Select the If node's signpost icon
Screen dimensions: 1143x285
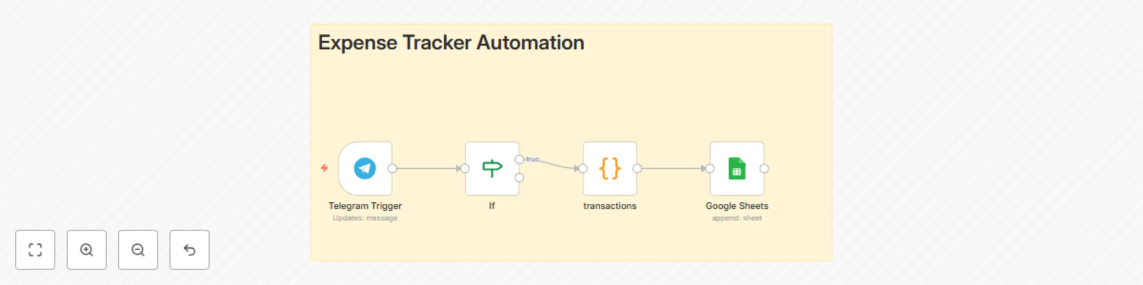(492, 168)
